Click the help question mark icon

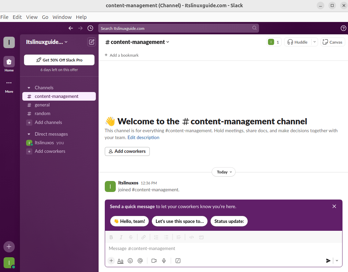pyautogui.click(x=343, y=28)
